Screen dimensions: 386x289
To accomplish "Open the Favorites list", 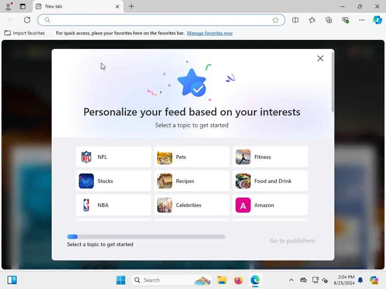I will click(312, 20).
